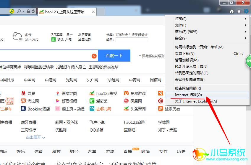Expand the 文件(F) submenu

click(246, 25)
